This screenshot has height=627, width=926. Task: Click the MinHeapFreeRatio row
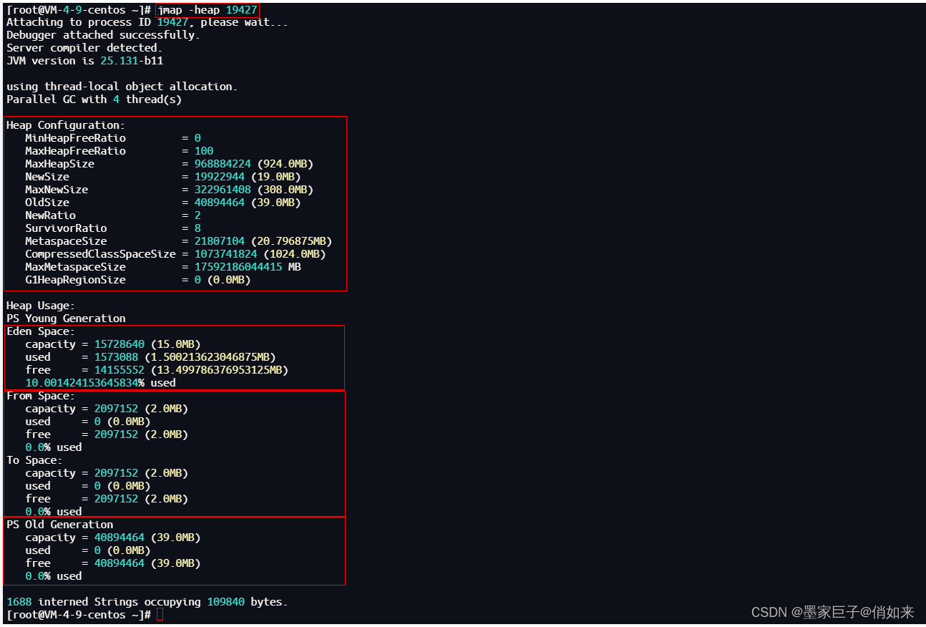(113, 138)
